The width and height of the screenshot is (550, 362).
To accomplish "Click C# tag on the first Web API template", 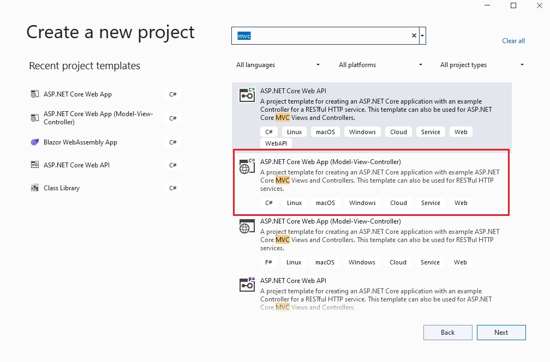I will 268,132.
